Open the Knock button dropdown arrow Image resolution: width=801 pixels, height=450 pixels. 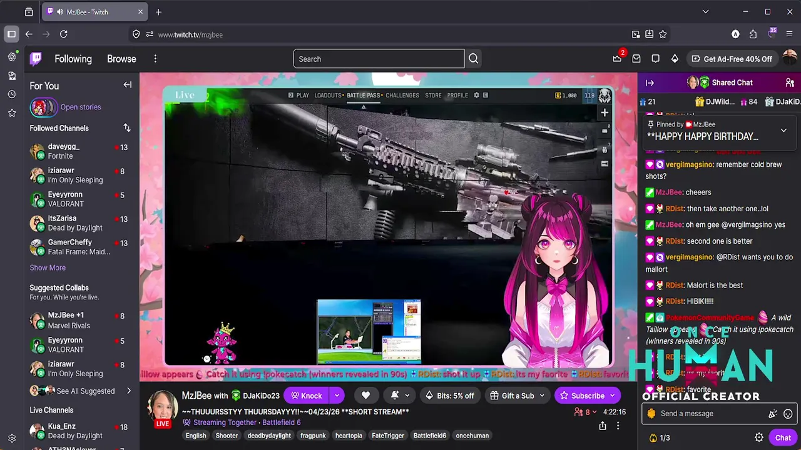[x=337, y=395]
